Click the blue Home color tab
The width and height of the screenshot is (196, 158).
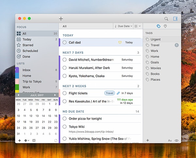coord(17,76)
